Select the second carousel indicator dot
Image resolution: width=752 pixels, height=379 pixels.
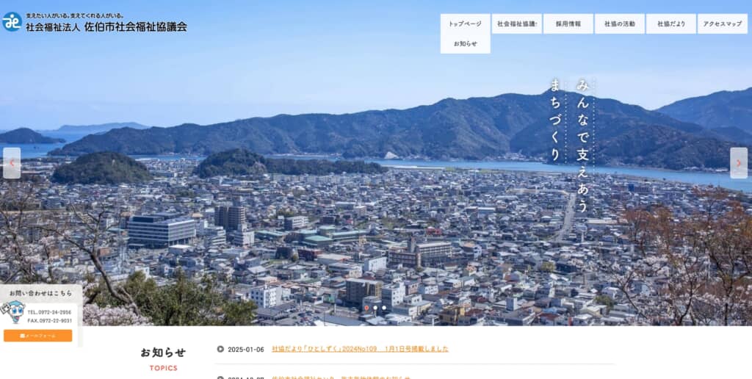pyautogui.click(x=375, y=308)
